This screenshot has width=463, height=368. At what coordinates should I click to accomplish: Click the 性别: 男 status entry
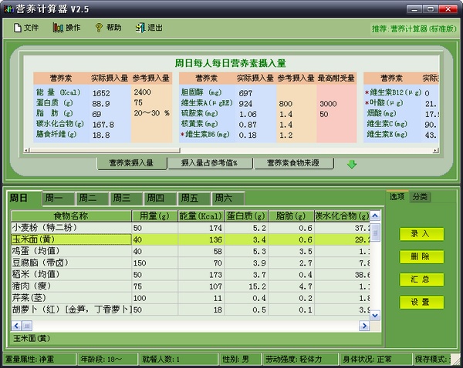click(x=241, y=360)
